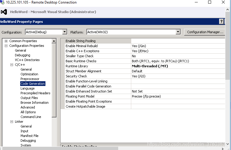Open Advanced page under C/C++
231x150 pixels.
28,107
